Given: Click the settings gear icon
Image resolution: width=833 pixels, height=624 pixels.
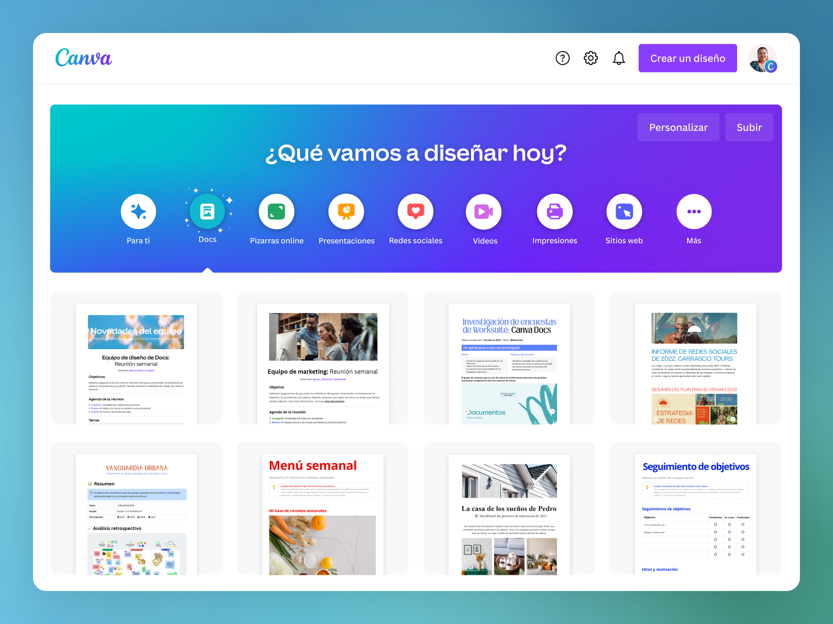Looking at the screenshot, I should (590, 58).
